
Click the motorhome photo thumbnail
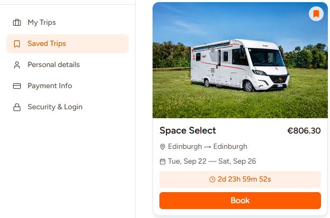[240, 60]
